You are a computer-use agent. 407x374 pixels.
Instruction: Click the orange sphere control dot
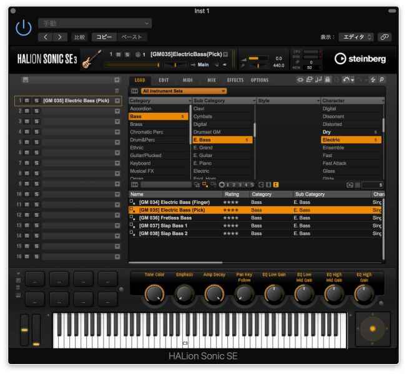pos(373,329)
